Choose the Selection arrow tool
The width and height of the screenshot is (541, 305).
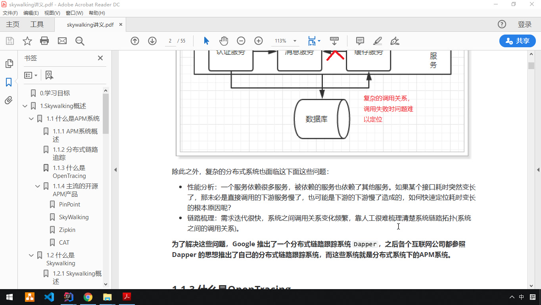(206, 41)
